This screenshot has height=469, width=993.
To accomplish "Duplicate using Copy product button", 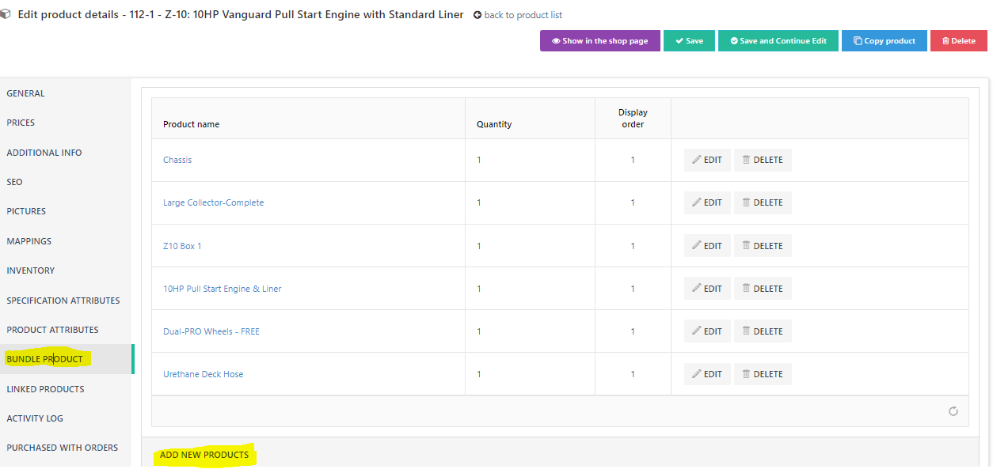I will point(884,41).
